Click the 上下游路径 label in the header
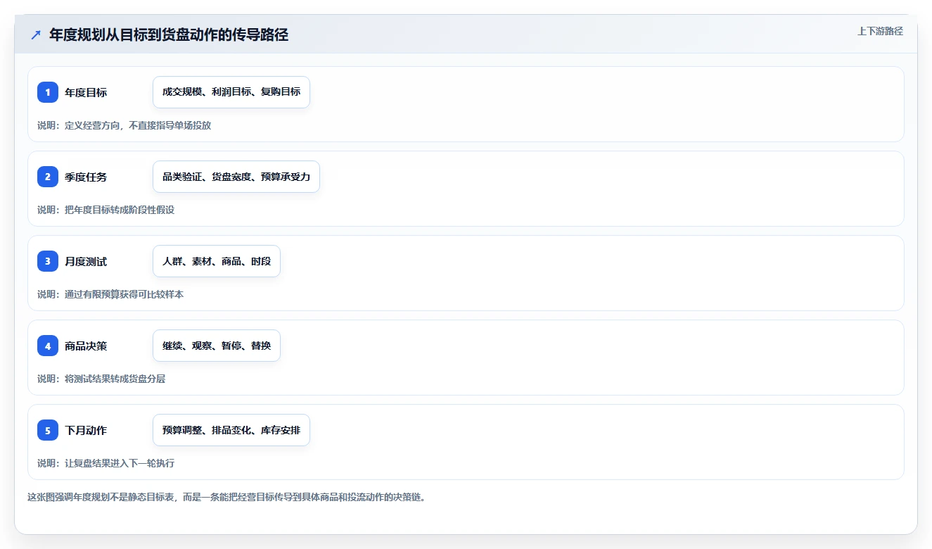Viewport: 932px width, 549px height. click(880, 31)
